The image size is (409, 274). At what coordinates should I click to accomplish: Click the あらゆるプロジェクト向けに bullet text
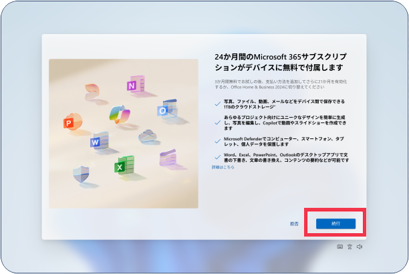pyautogui.click(x=285, y=123)
